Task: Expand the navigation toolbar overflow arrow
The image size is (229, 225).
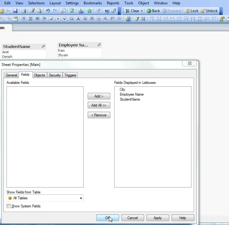Action: point(221,13)
